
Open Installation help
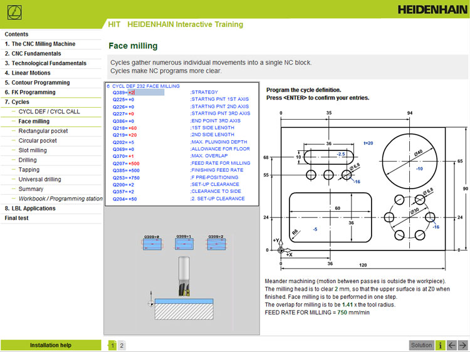(x=51, y=345)
